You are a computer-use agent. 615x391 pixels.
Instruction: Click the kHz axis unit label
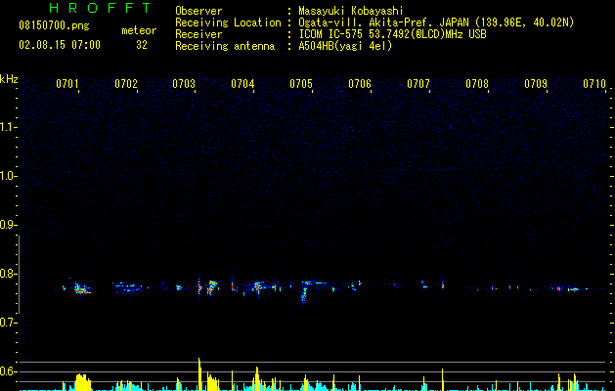click(x=9, y=79)
